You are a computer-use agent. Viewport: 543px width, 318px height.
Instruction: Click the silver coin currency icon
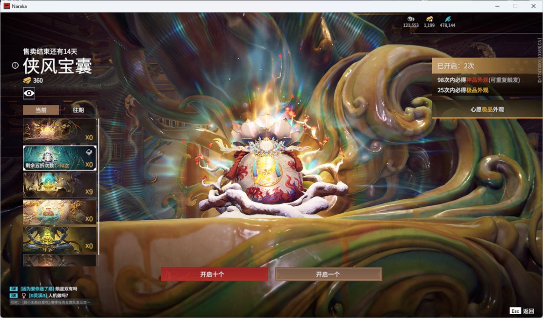(x=411, y=19)
